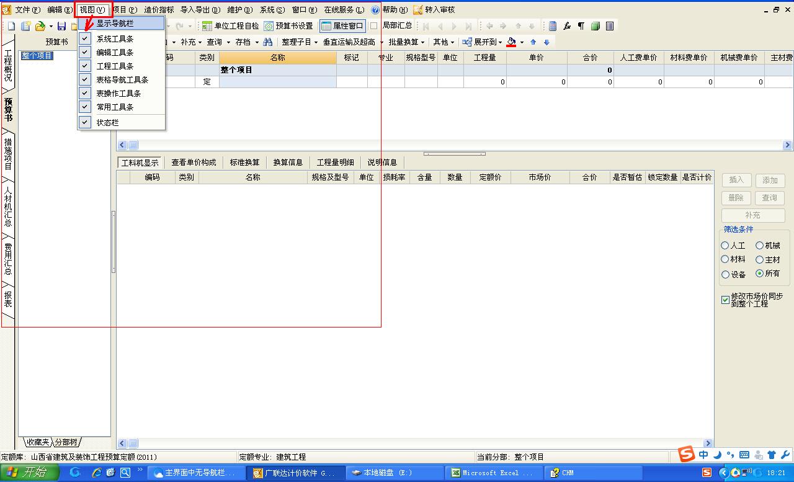This screenshot has height=482, width=794.
Task: Click the paragraph mark icon
Action: pos(581,26)
